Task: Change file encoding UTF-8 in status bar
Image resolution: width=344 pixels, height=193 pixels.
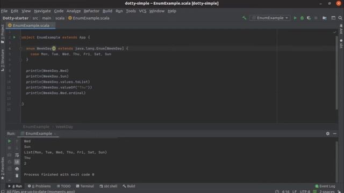Action: [305, 191]
